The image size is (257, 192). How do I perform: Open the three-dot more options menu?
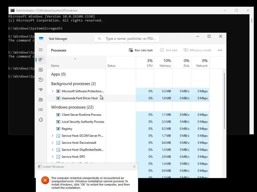tap(220, 50)
